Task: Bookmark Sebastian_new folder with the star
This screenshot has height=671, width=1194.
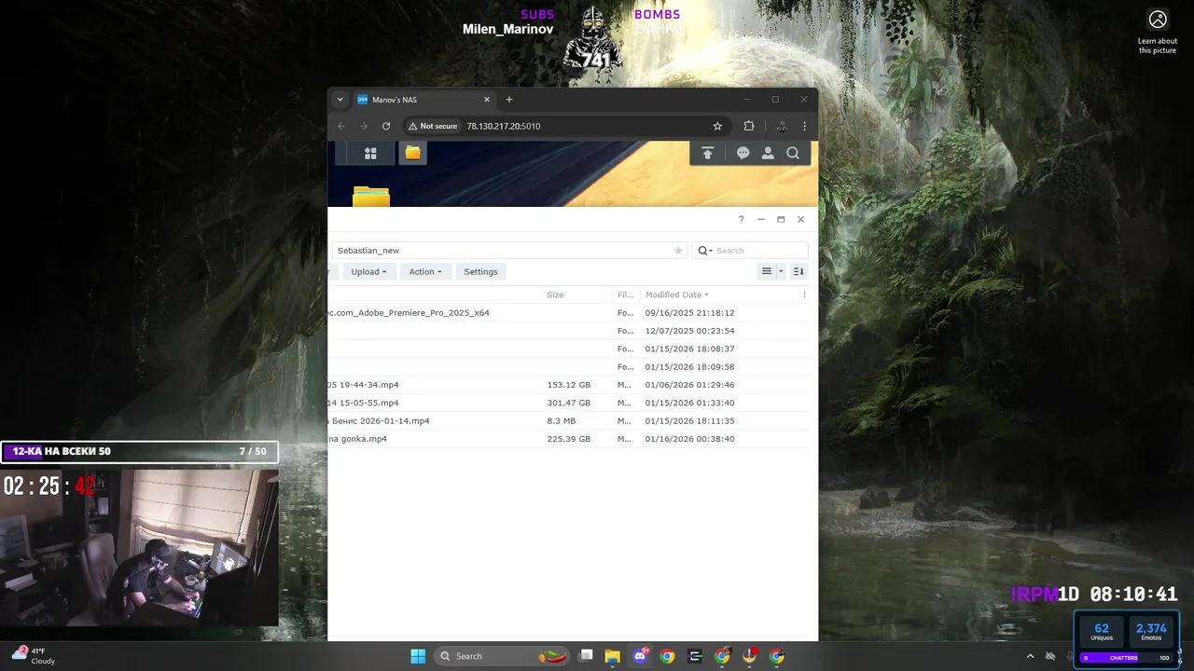Action: [x=678, y=251]
